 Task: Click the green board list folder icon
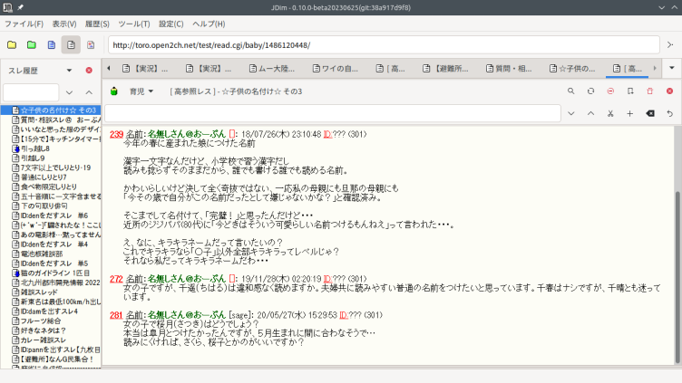pos(32,44)
